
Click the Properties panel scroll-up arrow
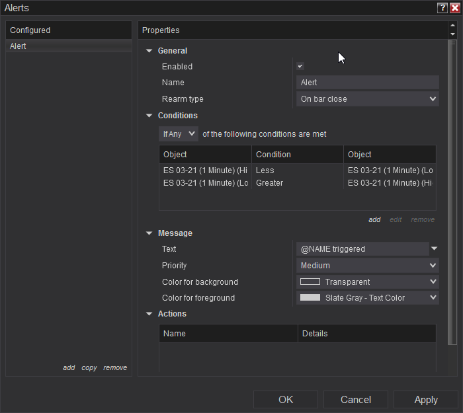point(452,26)
